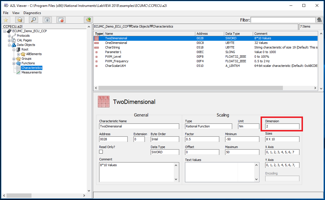Click the ABC binoculars filter search icon
This screenshot has height=200, width=325.
coord(319,20)
